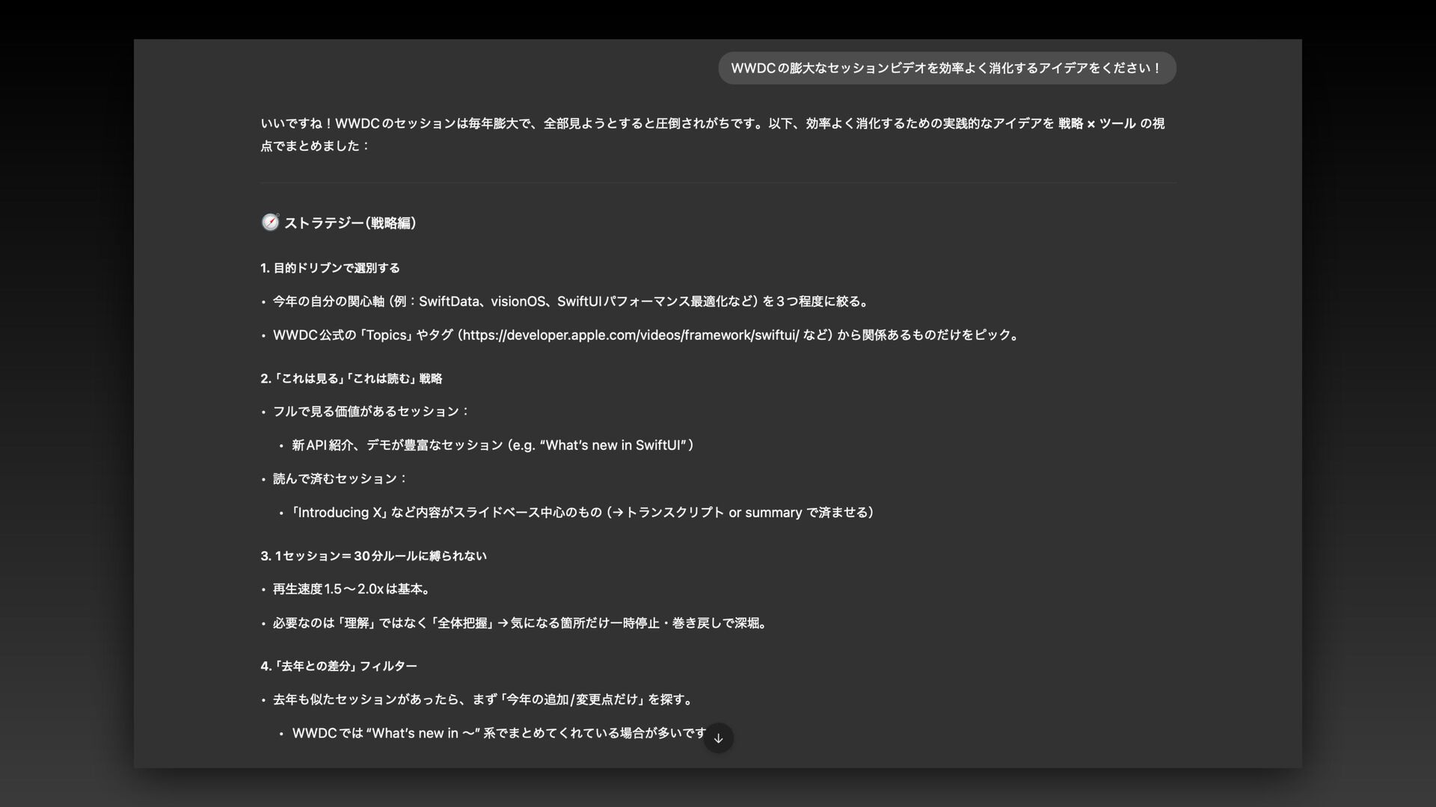The image size is (1436, 807).
Task: Click the intro paragraph starting いいですね！
Action: tap(713, 134)
